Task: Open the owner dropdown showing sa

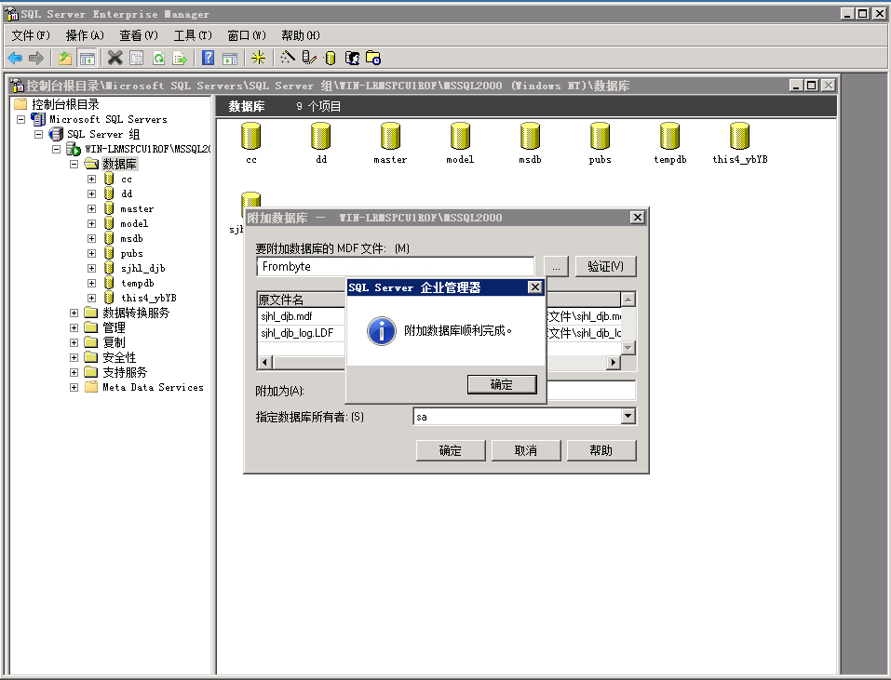Action: point(628,417)
